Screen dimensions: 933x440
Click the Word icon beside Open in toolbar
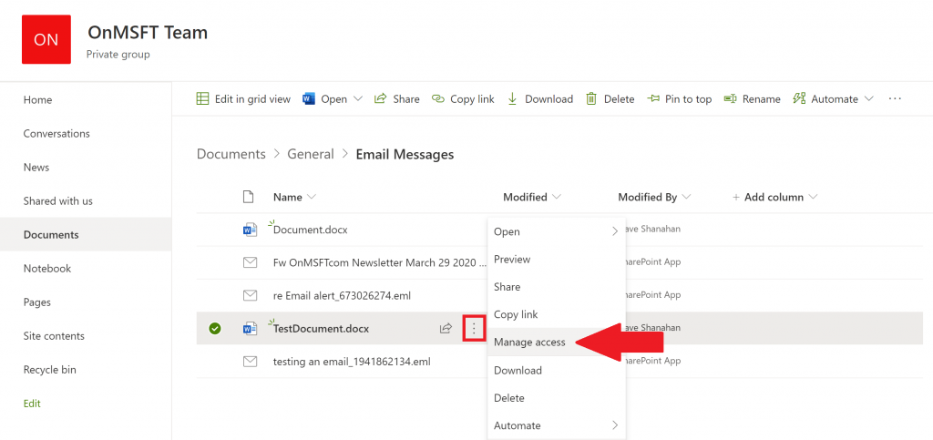tap(308, 98)
